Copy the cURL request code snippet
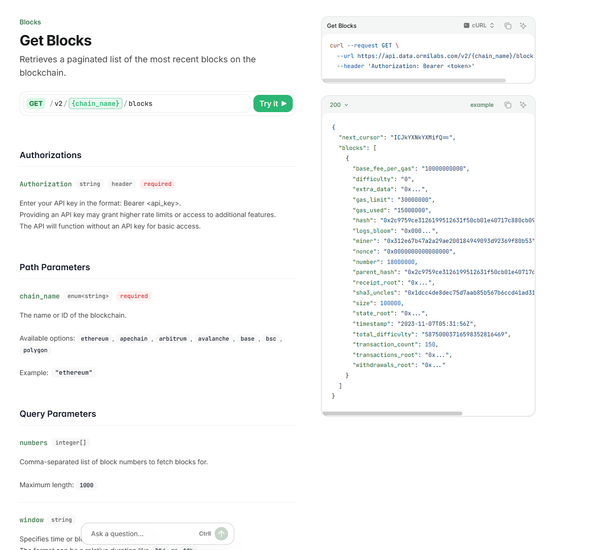Screen dimensions: 607x550 pyautogui.click(x=507, y=26)
